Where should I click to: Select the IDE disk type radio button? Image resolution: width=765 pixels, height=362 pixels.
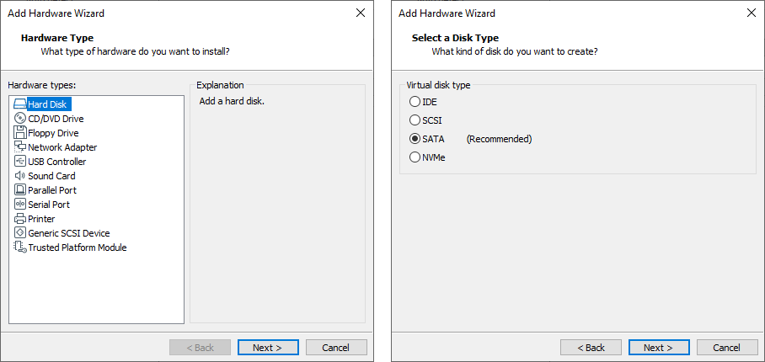(x=415, y=102)
